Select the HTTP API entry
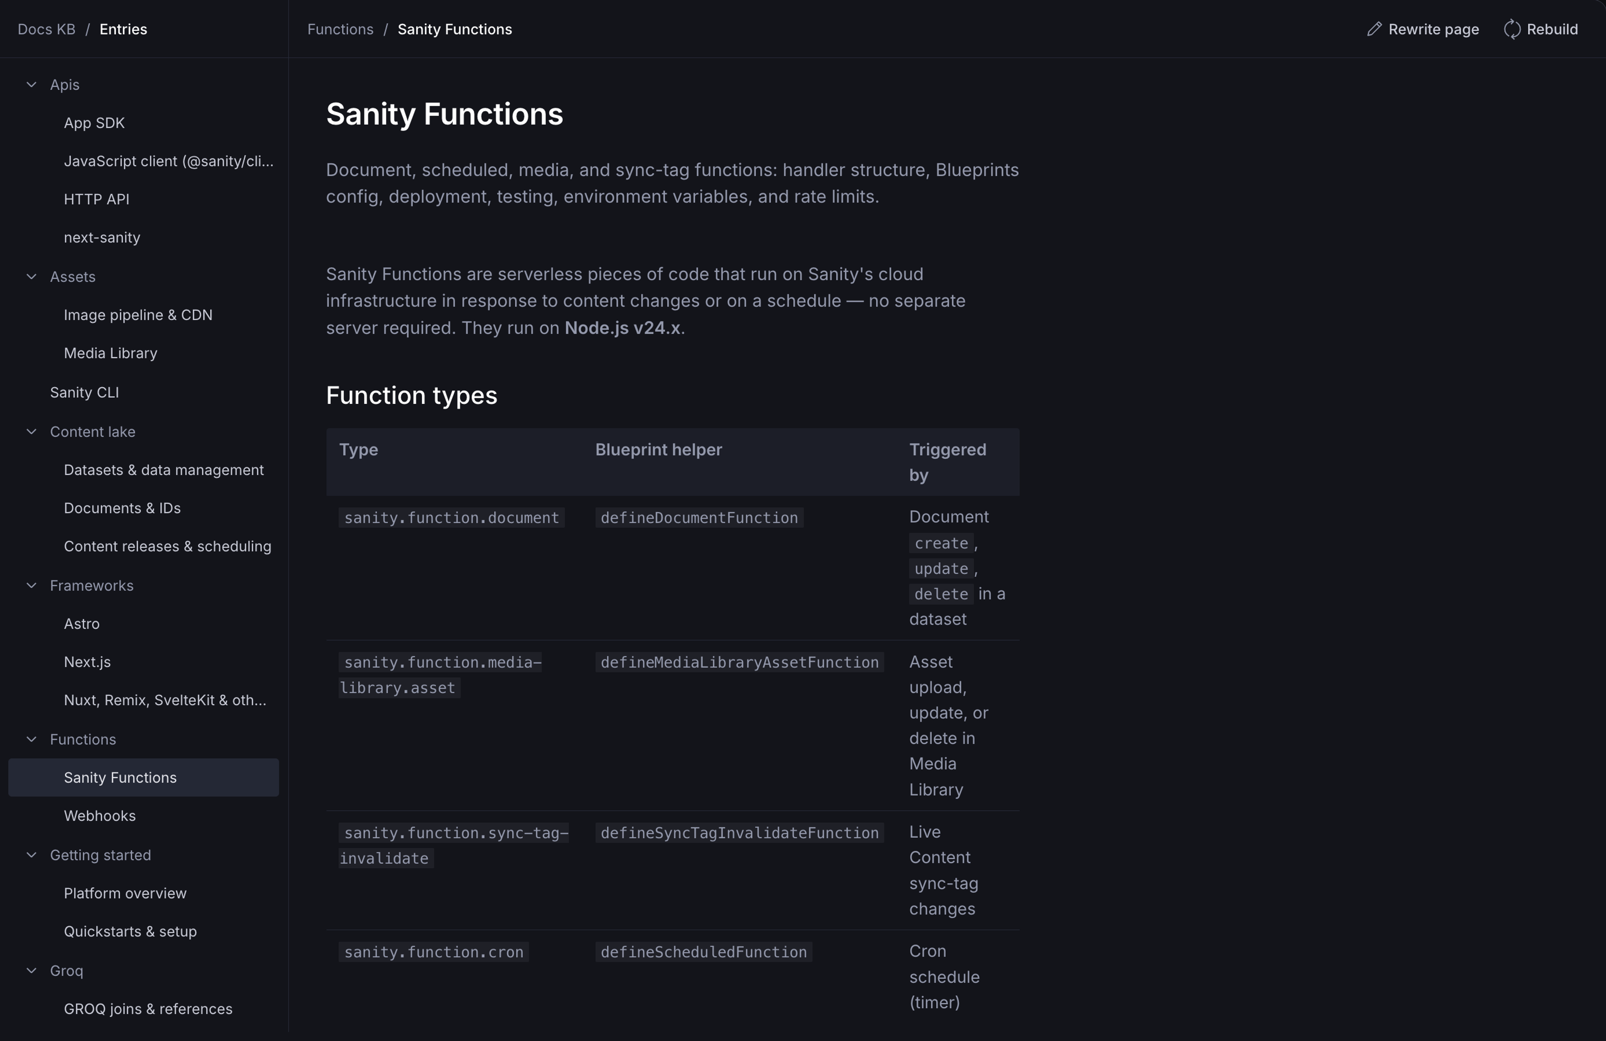 click(143, 199)
